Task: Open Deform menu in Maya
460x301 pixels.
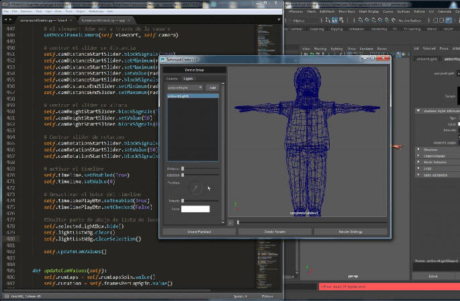Action: point(419,11)
